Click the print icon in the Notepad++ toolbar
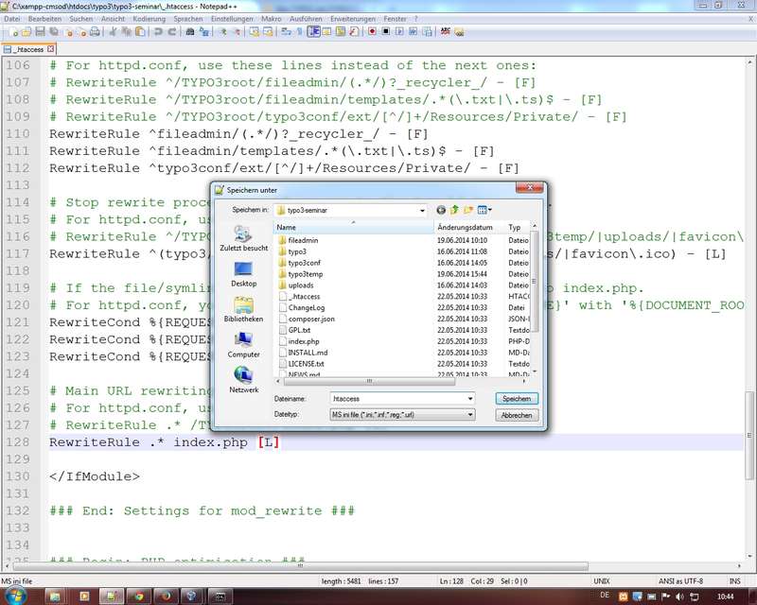Image resolution: width=757 pixels, height=605 pixels. [95, 32]
